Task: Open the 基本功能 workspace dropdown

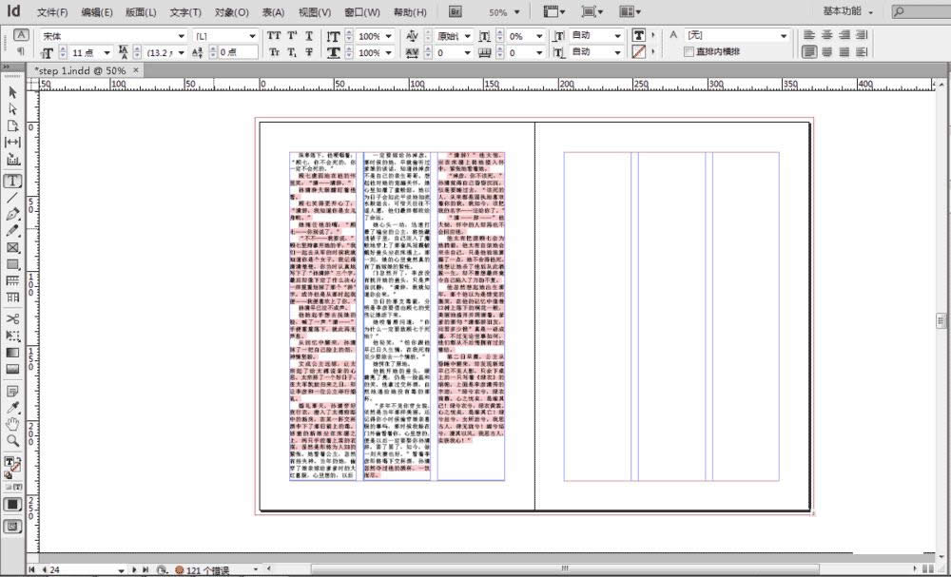Action: click(x=844, y=11)
